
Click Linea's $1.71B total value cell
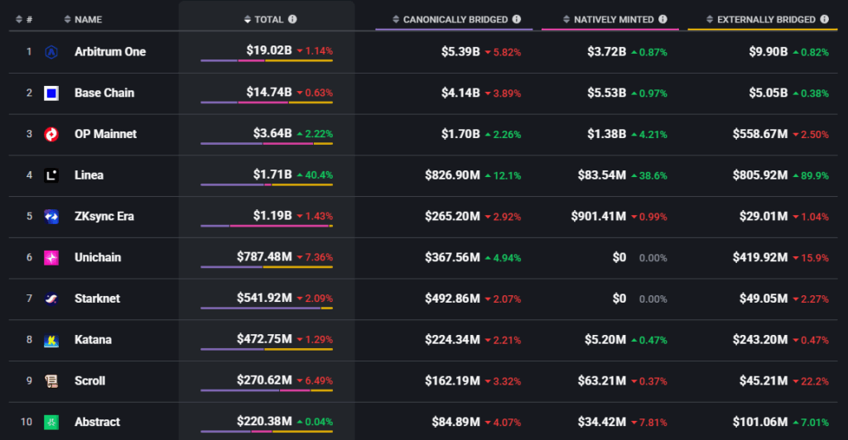tap(272, 175)
